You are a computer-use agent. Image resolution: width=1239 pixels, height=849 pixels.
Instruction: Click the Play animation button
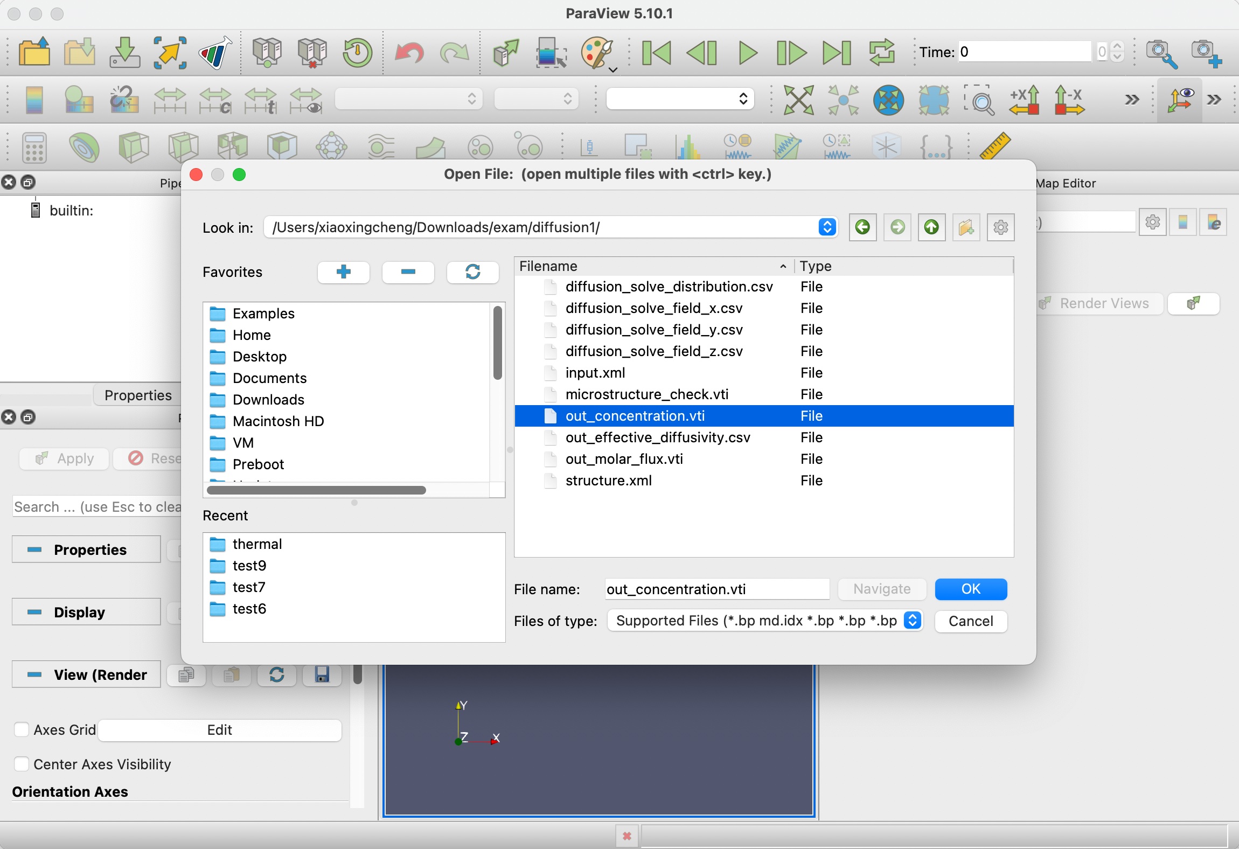pos(747,53)
